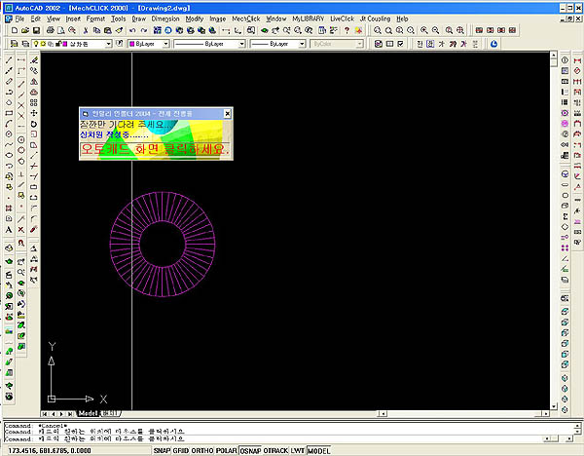Image resolution: width=584 pixels, height=456 pixels.
Task: Toggle POLAR tracking in status bar
Action: click(227, 450)
